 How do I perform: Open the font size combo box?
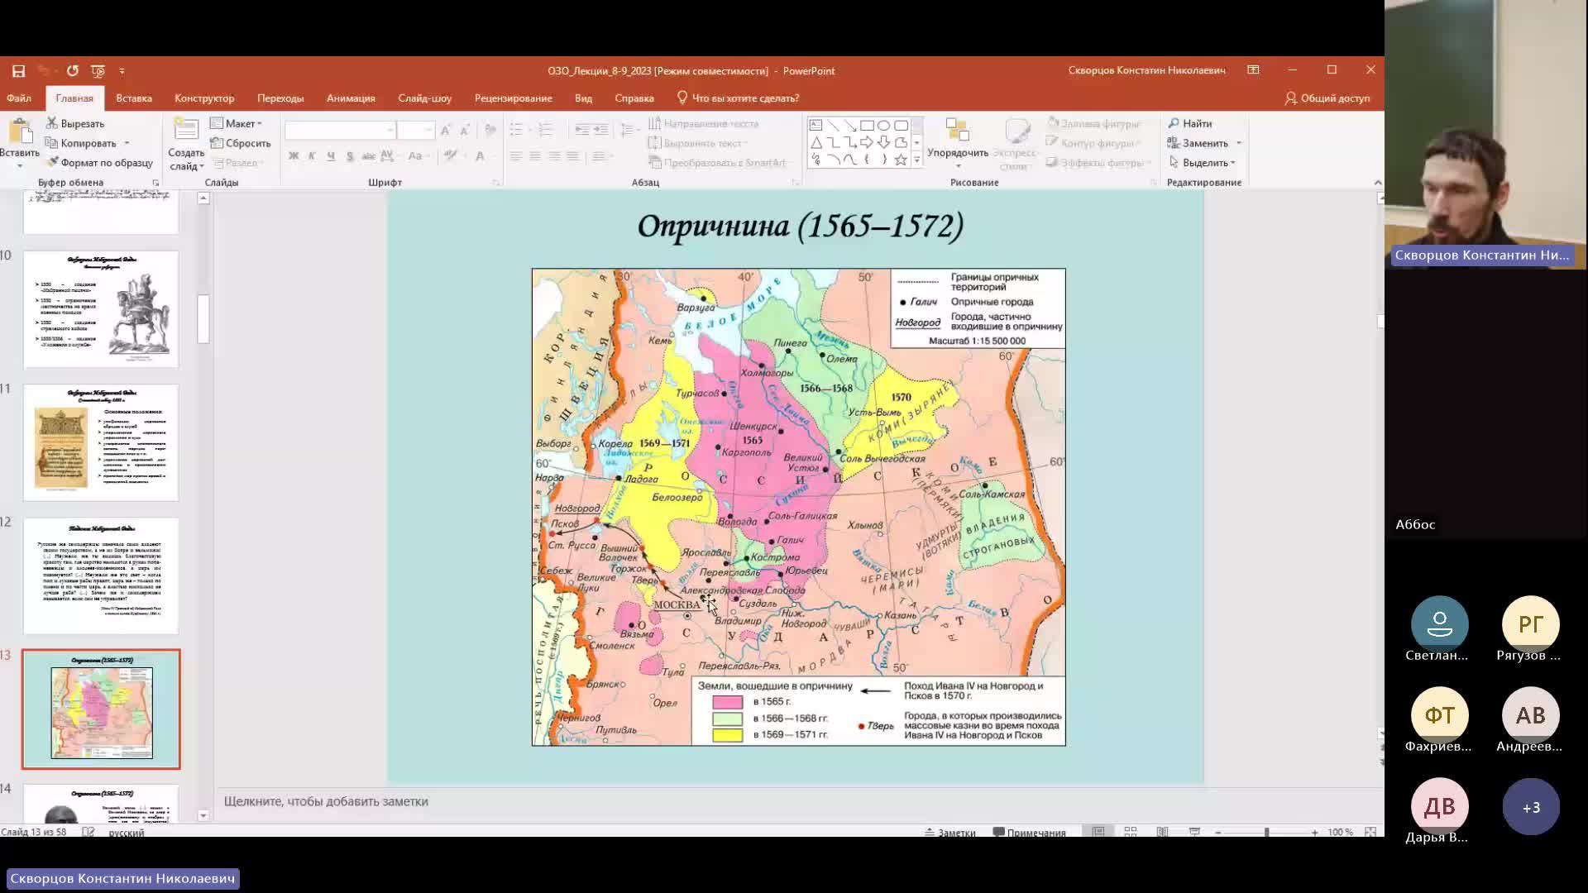tap(415, 131)
